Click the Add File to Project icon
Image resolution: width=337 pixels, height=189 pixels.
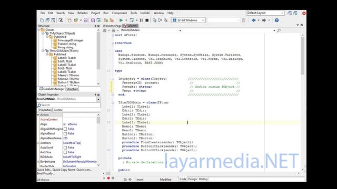coord(106,20)
